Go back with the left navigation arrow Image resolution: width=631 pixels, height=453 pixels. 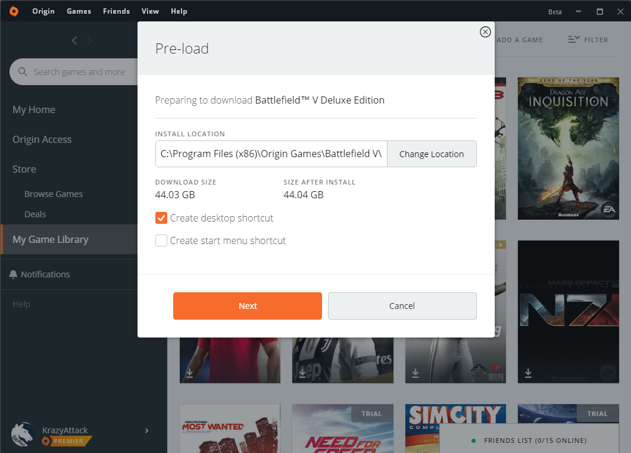pyautogui.click(x=74, y=40)
